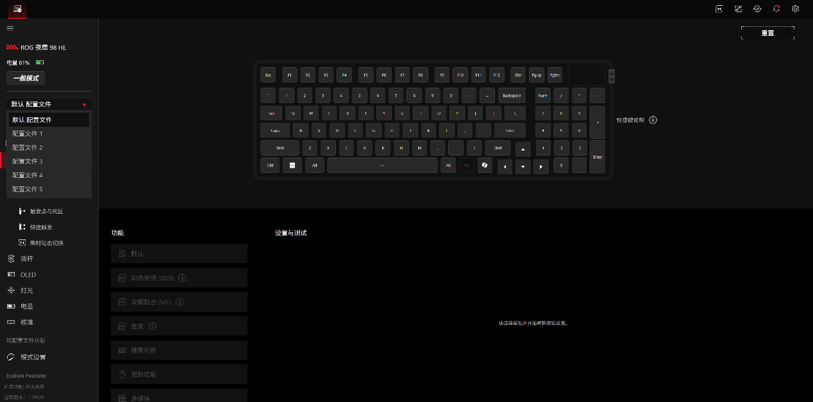Click the Backspace key on the keyboard
The height and width of the screenshot is (402, 813).
coord(512,95)
